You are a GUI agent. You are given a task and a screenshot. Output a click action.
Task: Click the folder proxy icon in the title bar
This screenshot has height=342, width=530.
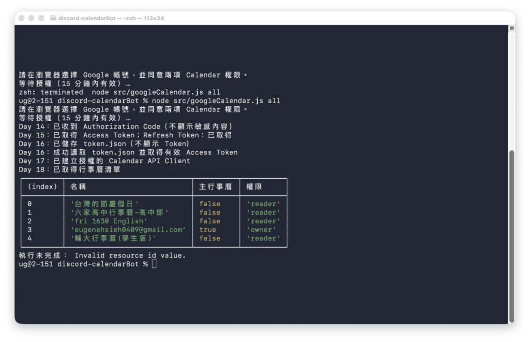(x=53, y=18)
